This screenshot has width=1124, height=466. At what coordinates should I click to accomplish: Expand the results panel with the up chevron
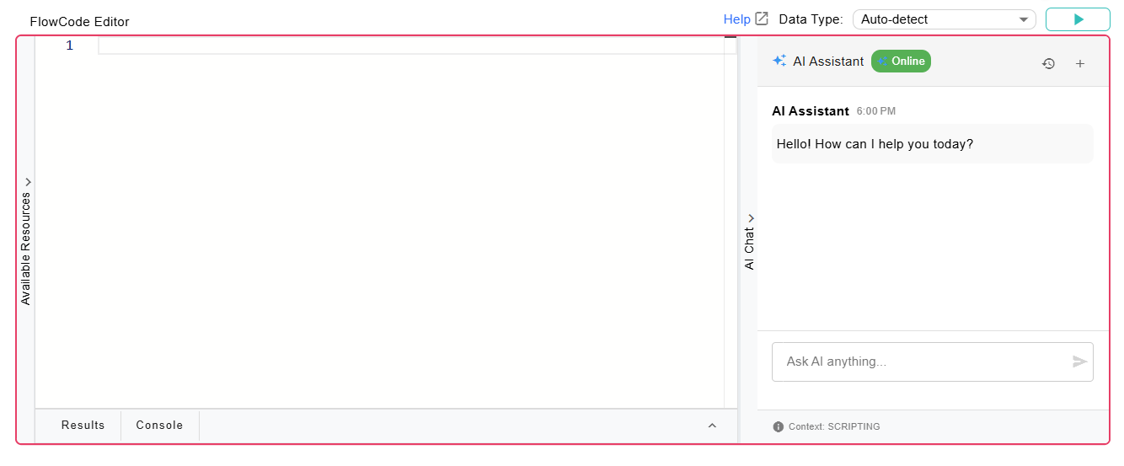(712, 426)
